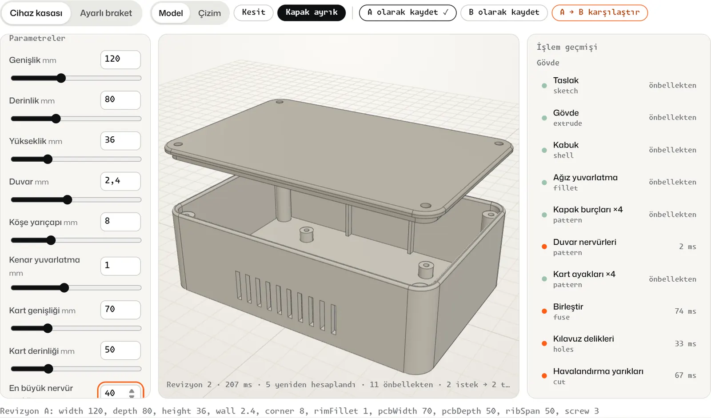Save revision with A olarak kaydet
711x418 pixels.
(x=407, y=12)
